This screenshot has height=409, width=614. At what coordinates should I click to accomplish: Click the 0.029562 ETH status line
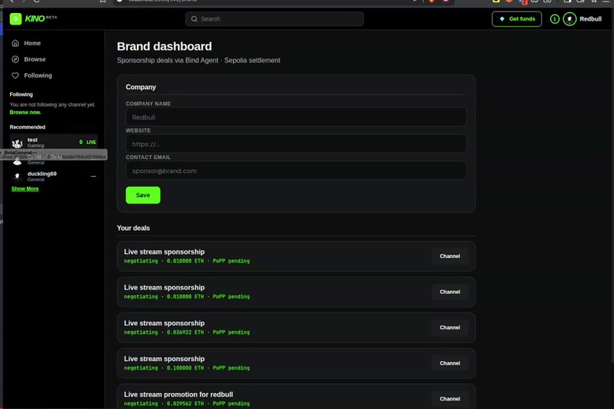coord(187,404)
